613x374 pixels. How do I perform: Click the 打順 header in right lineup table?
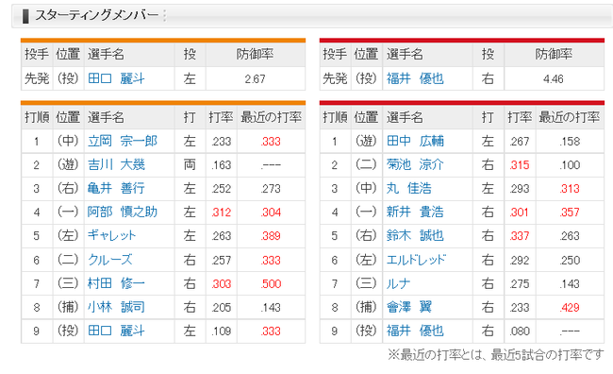(x=335, y=117)
